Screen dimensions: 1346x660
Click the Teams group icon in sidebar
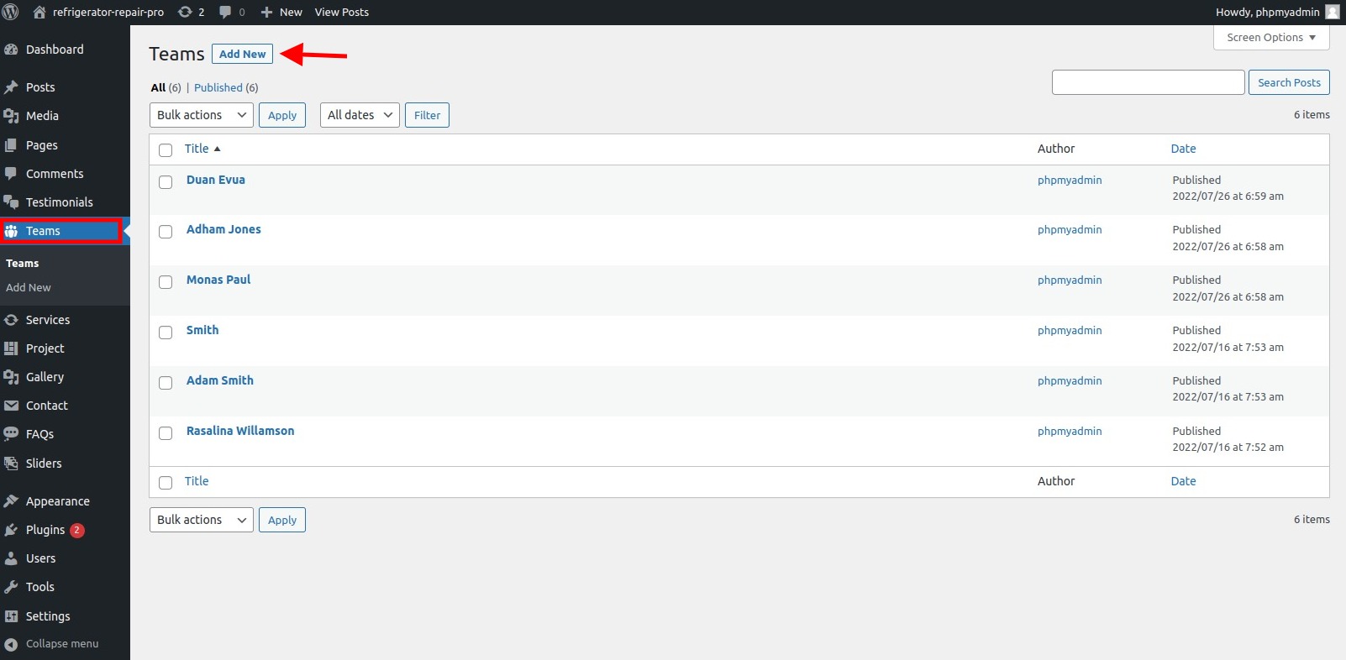click(x=11, y=231)
